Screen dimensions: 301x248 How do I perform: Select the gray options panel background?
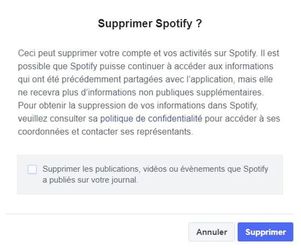(150, 174)
